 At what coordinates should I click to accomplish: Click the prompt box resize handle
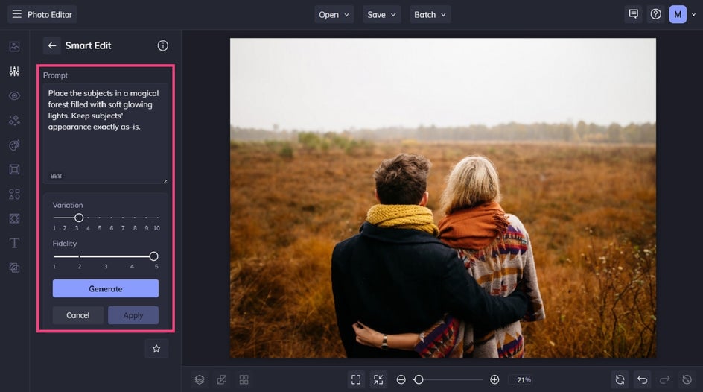click(x=165, y=181)
